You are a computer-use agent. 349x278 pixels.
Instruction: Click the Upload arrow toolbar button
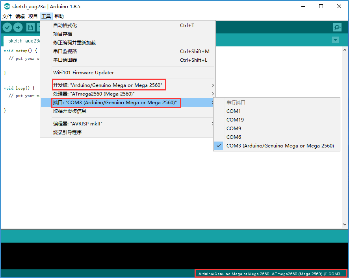(x=18, y=28)
